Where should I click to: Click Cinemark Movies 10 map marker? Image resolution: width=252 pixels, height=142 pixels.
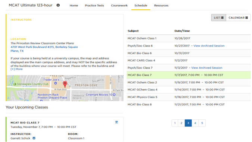114,95
